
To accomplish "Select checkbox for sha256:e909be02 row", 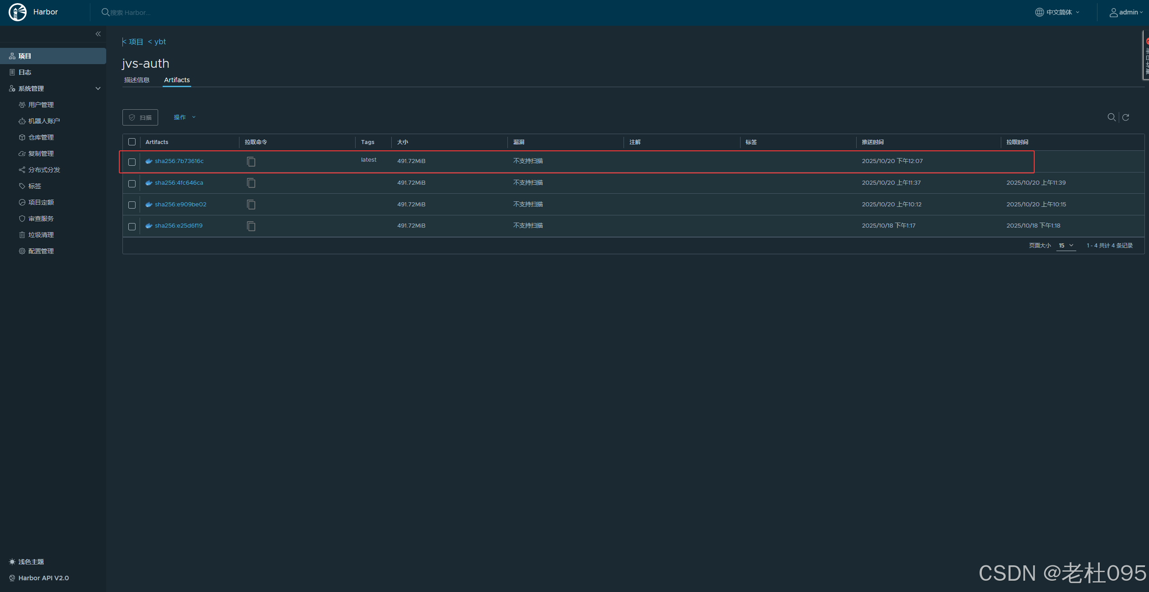I will (132, 205).
